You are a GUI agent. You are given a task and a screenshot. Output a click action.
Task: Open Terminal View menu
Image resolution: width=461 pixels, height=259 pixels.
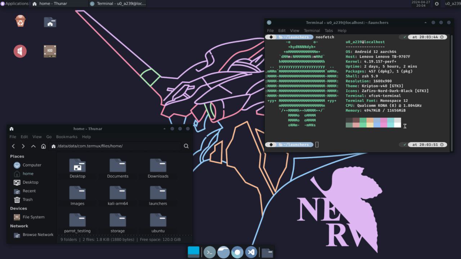pos(295,31)
